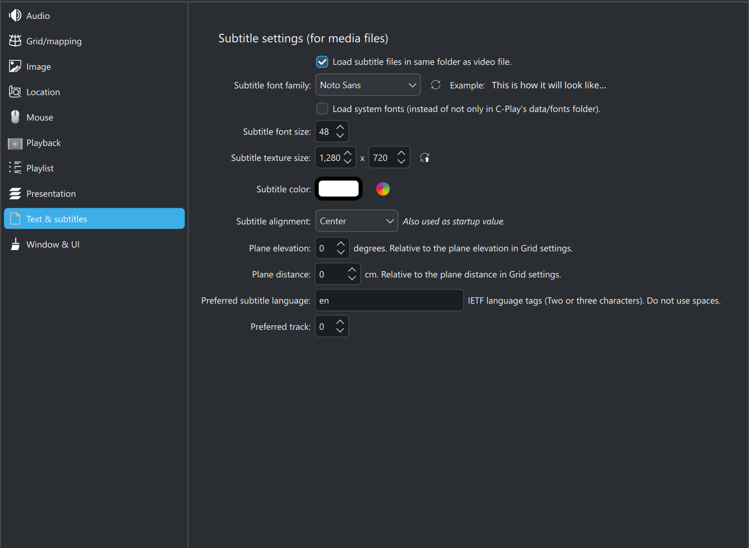The height and width of the screenshot is (548, 749).
Task: Expand the Subtitle font family dropdown
Action: coord(368,85)
